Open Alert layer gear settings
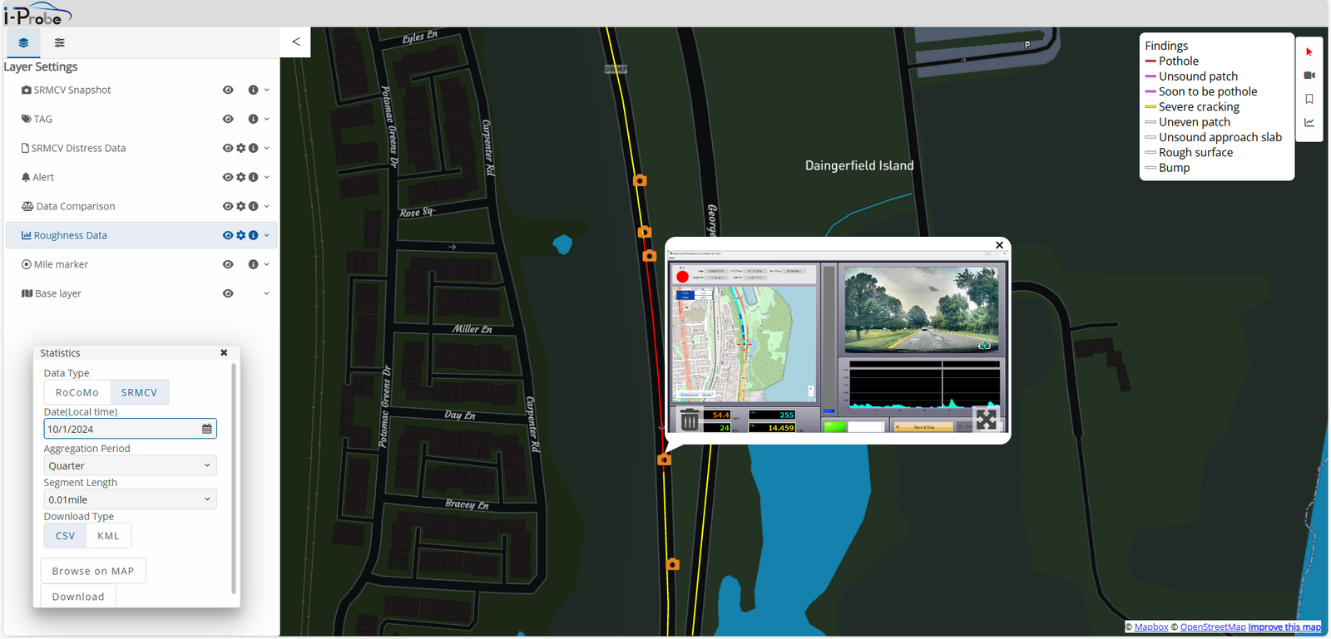This screenshot has width=1331, height=639. (240, 177)
